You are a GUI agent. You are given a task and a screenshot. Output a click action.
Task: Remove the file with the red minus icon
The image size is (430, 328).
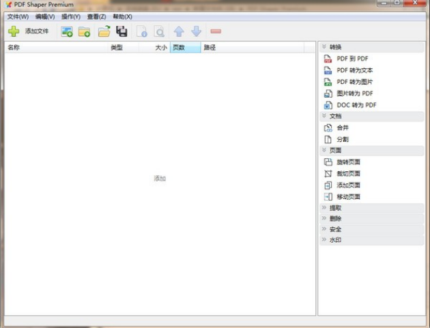[x=216, y=31]
